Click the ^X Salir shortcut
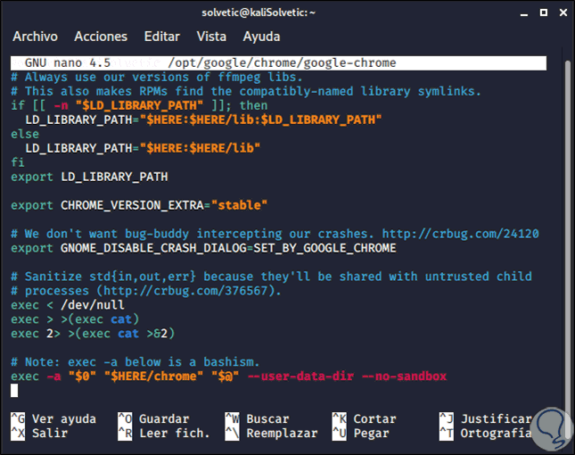The width and height of the screenshot is (575, 455). pos(39,433)
